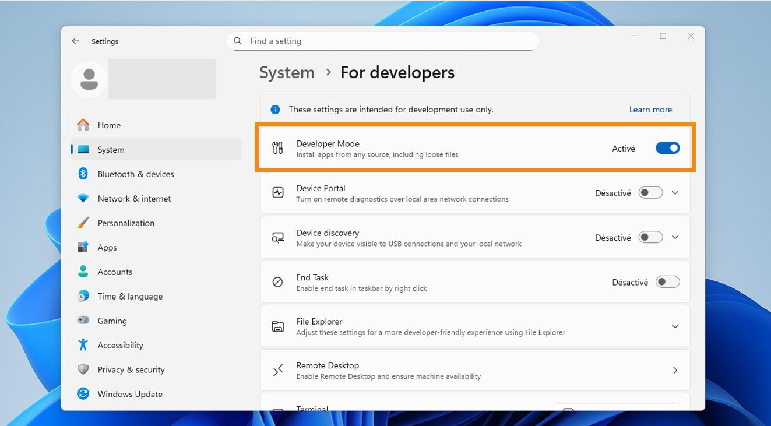
Task: Enable the Device Portal toggle
Action: (x=651, y=193)
